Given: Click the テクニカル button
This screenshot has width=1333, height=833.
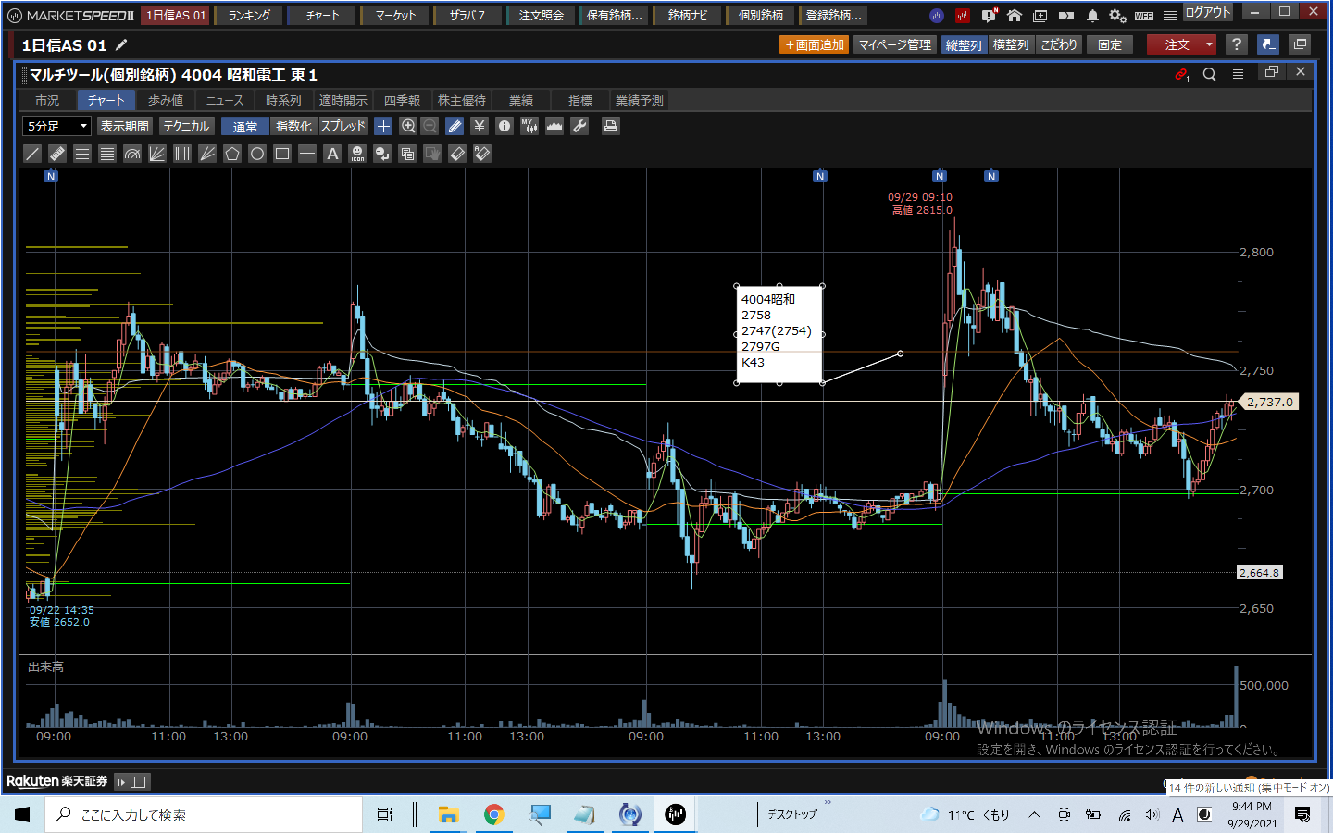Looking at the screenshot, I should click(x=186, y=126).
